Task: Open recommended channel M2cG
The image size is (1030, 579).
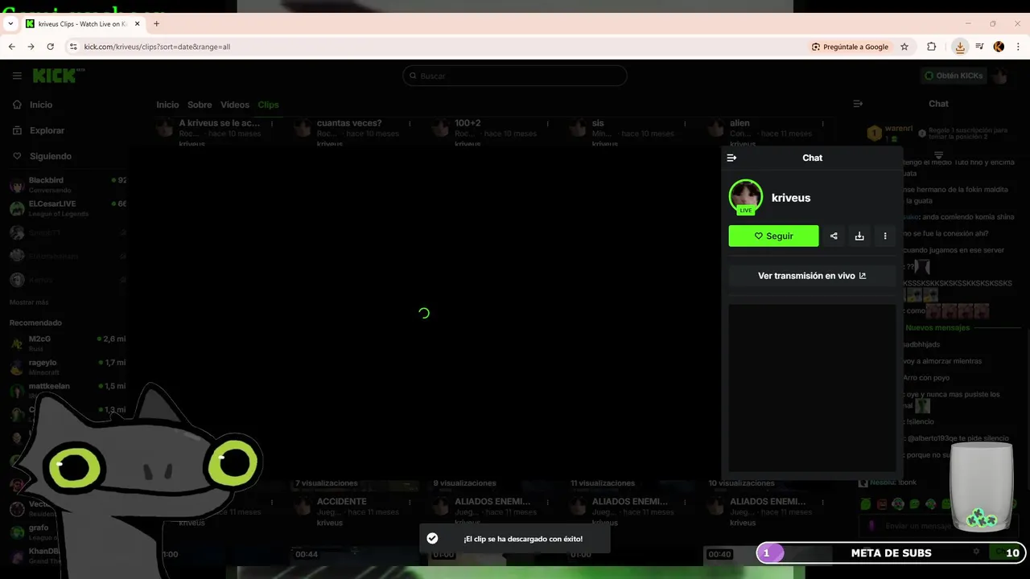Action: point(68,343)
